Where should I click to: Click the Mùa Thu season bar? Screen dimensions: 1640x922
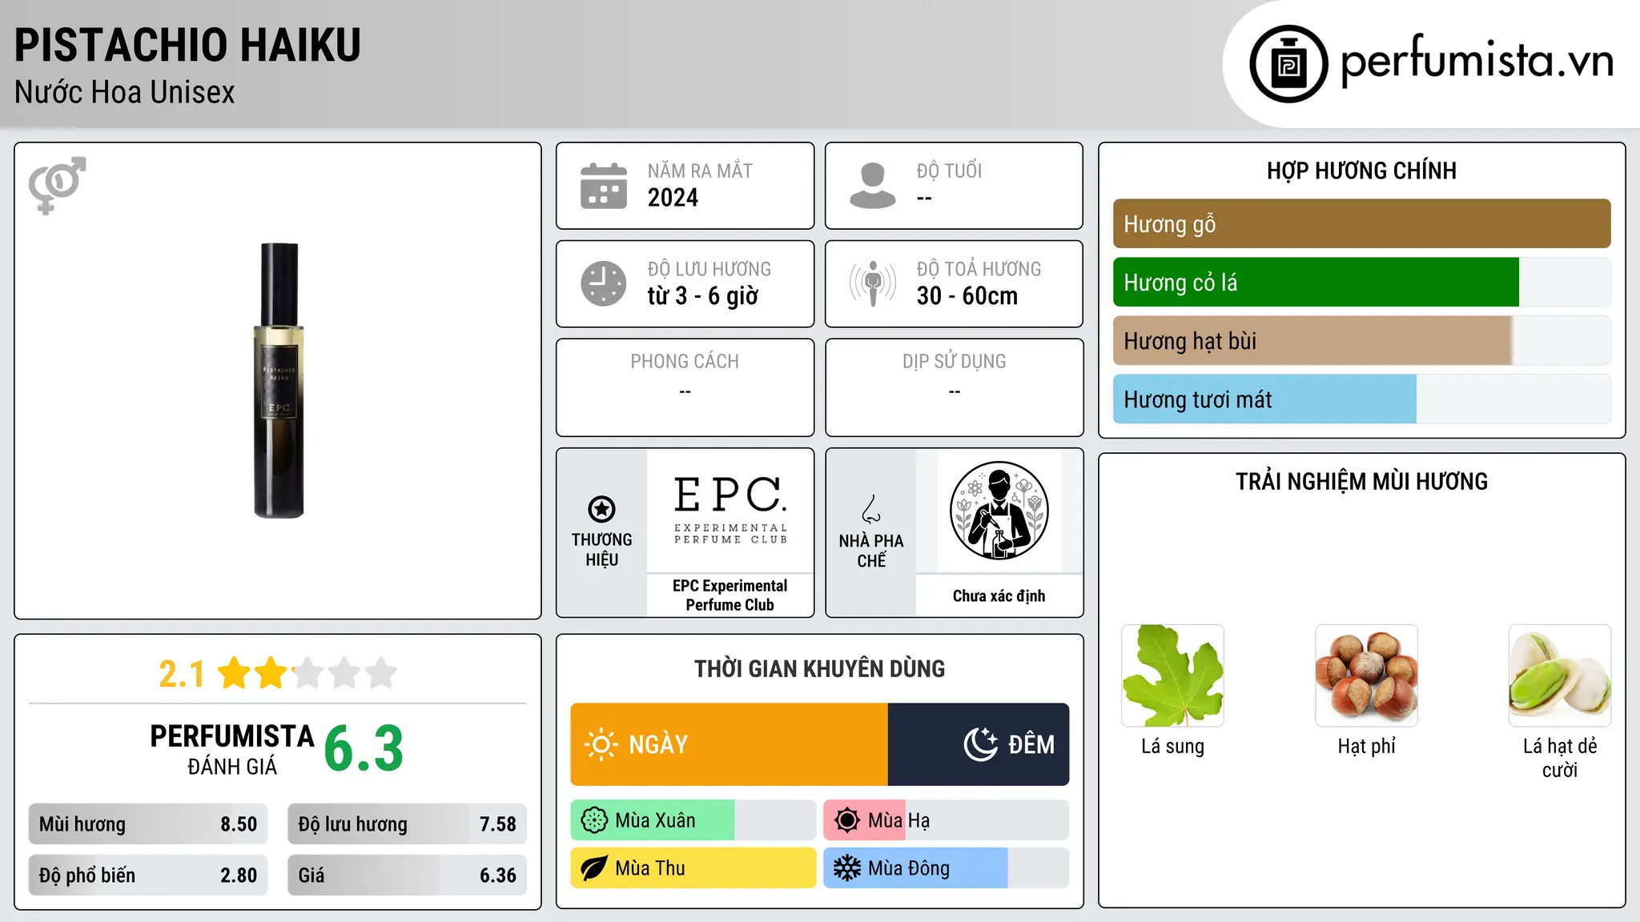(693, 868)
